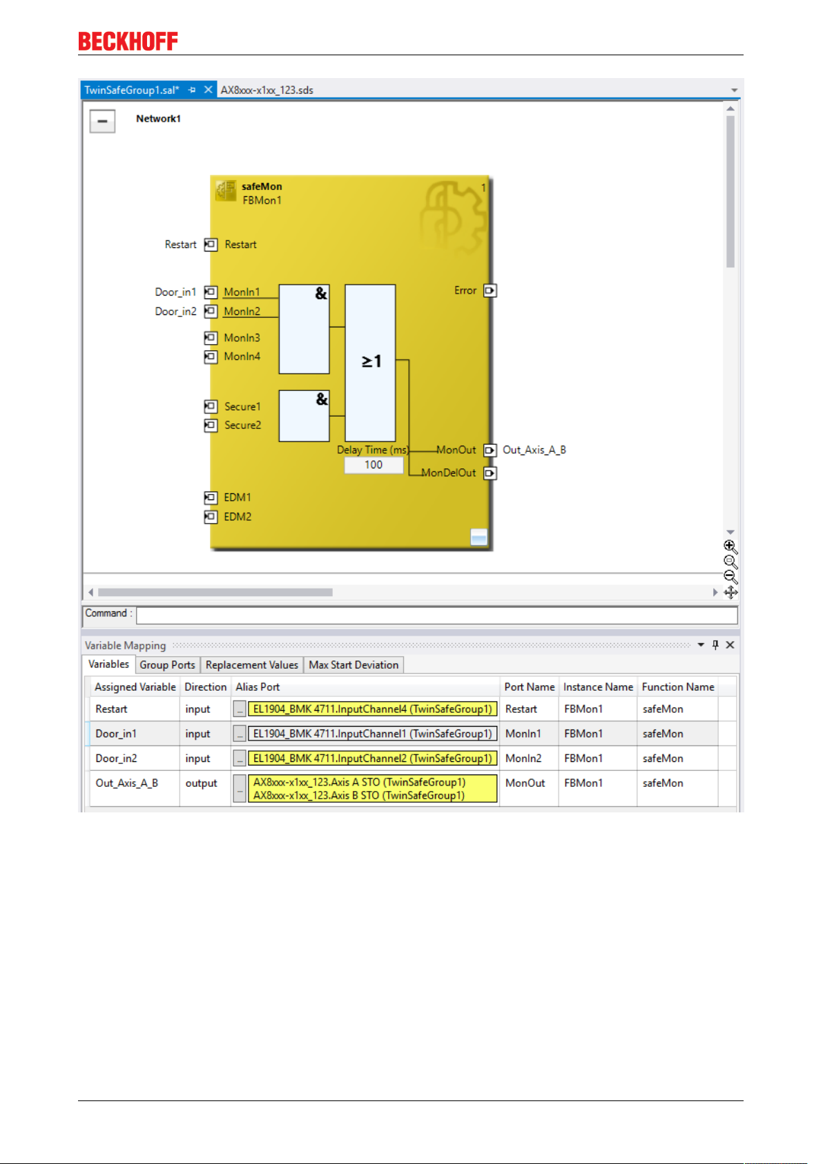Collapse Network1 using the minus button
This screenshot has height=1164, width=823.
[102, 122]
